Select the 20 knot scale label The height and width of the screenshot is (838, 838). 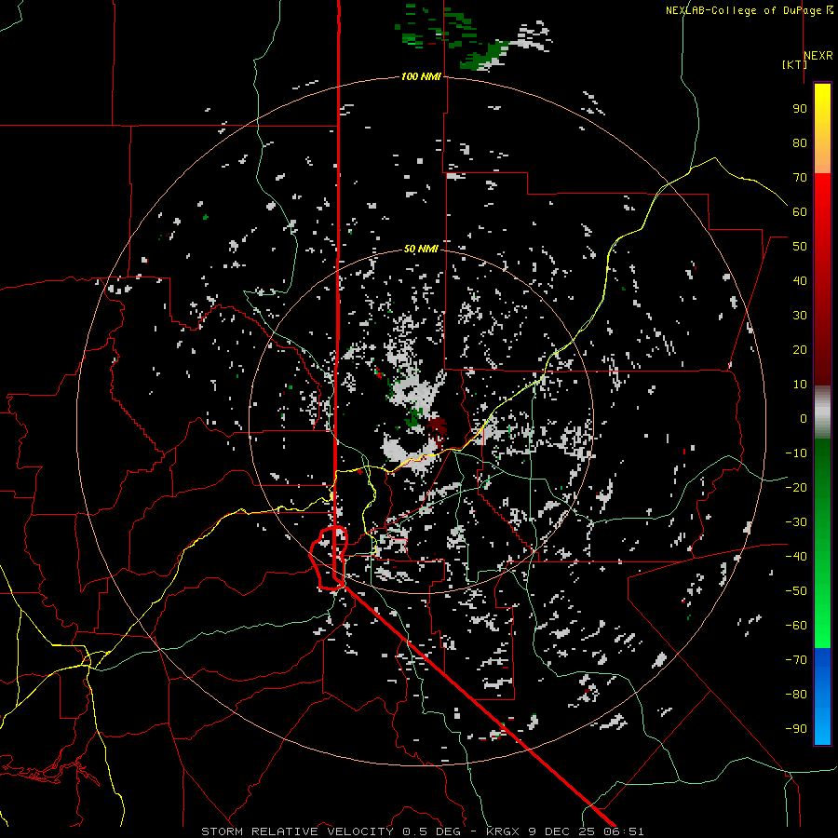pyautogui.click(x=800, y=349)
